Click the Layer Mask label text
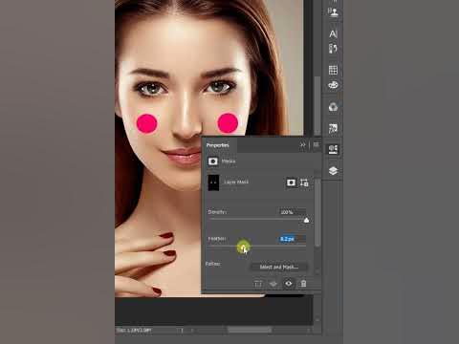 pyautogui.click(x=236, y=183)
